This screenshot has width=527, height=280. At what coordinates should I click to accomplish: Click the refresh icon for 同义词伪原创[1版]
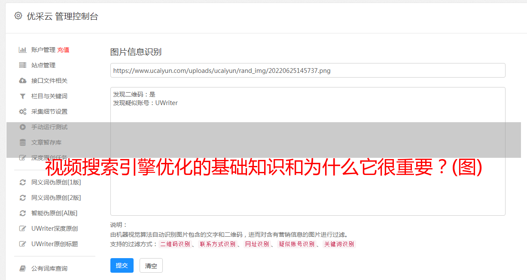click(23, 182)
